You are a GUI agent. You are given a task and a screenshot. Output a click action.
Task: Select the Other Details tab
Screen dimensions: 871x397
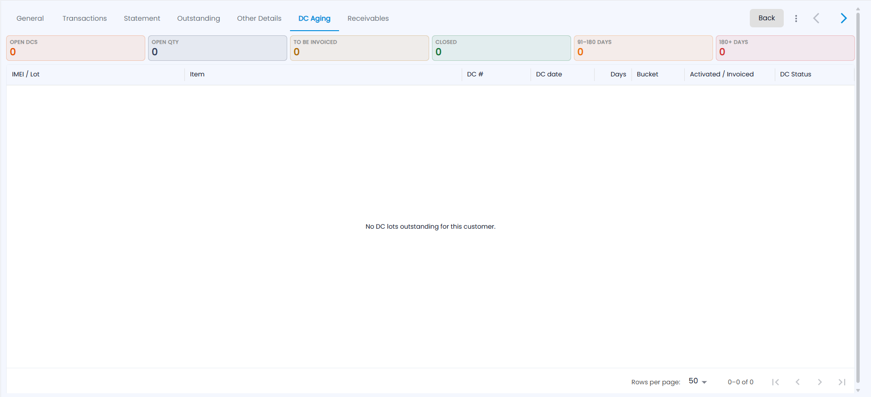pyautogui.click(x=259, y=18)
